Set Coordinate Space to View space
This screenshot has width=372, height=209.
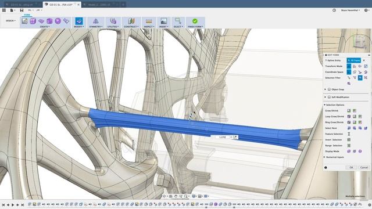355,72
